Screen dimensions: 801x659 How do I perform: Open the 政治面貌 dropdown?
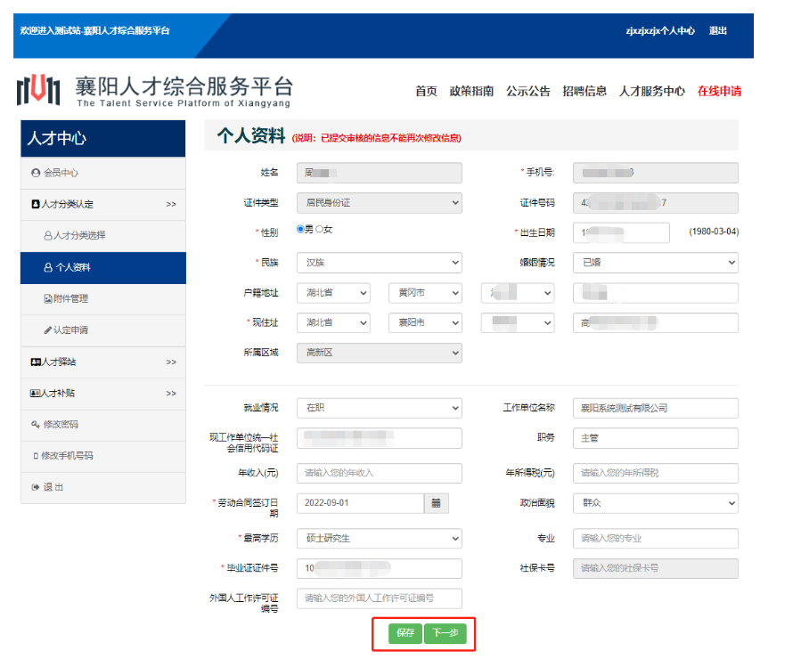tap(655, 503)
